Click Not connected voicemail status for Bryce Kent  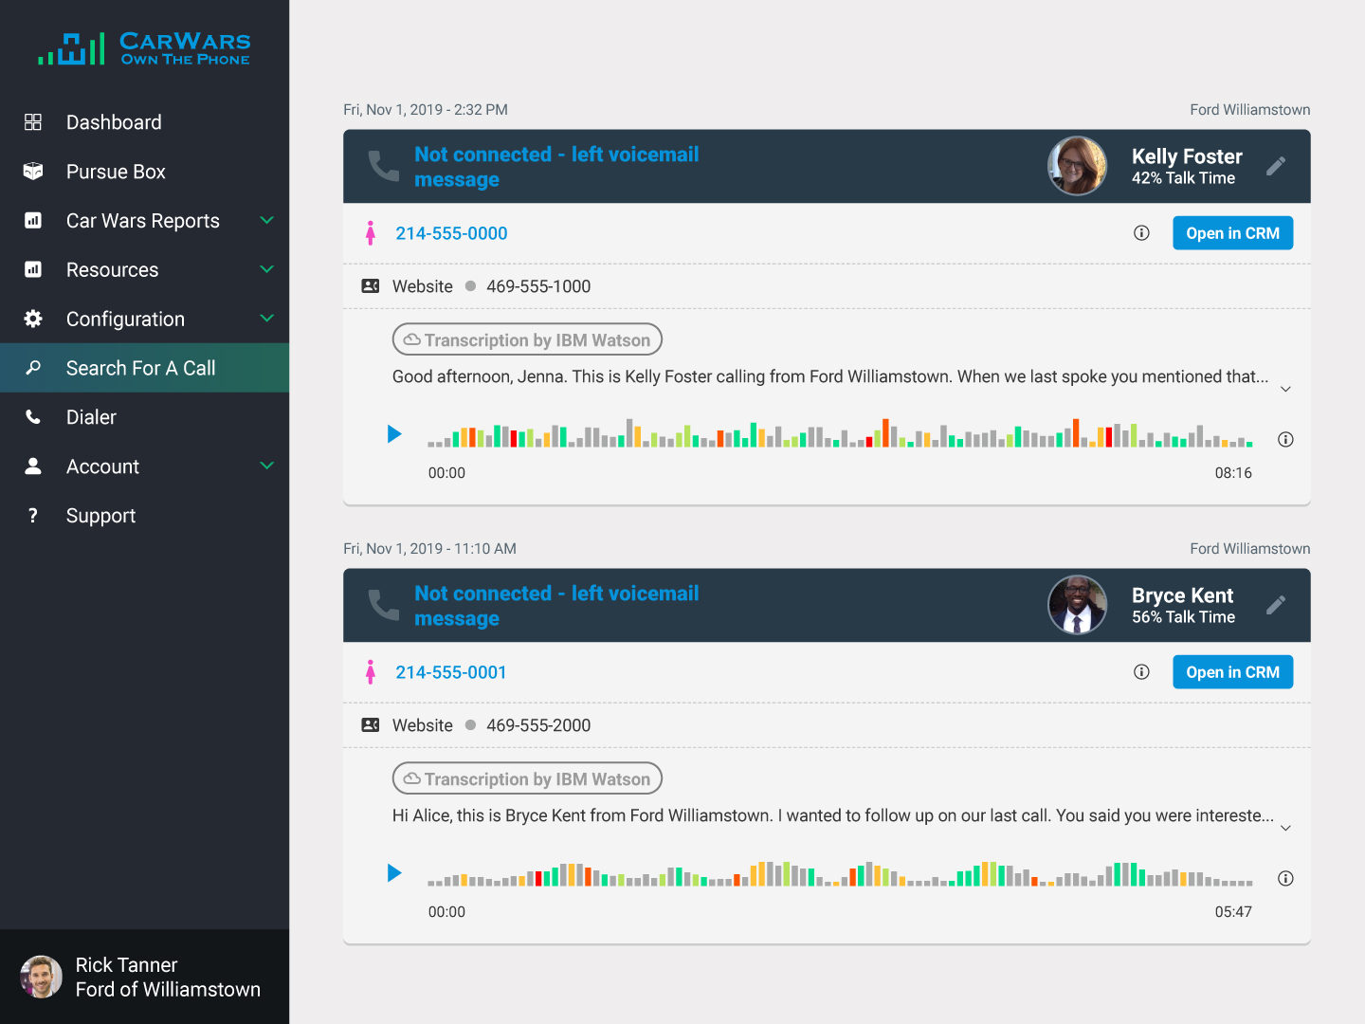[x=556, y=606]
